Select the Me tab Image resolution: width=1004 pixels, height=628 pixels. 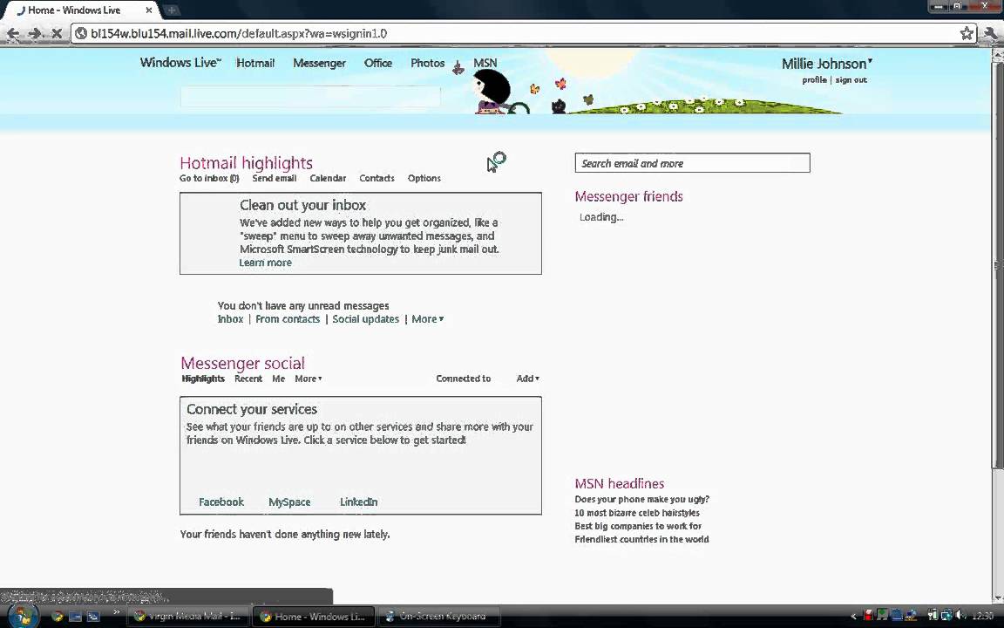(x=278, y=379)
